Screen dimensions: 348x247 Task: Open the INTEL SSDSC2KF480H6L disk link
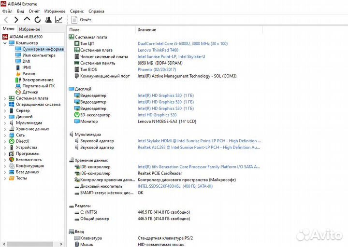pos(175,186)
